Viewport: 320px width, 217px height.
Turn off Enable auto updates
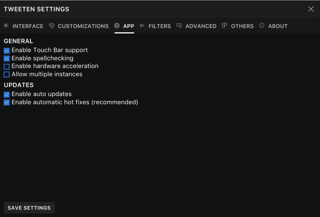6,95
